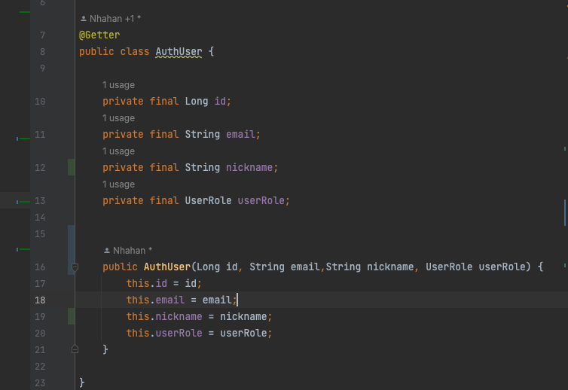Click the person icon beside constructor author 'Nhahan *'
Screen dimensions: 568x390
coord(106,251)
